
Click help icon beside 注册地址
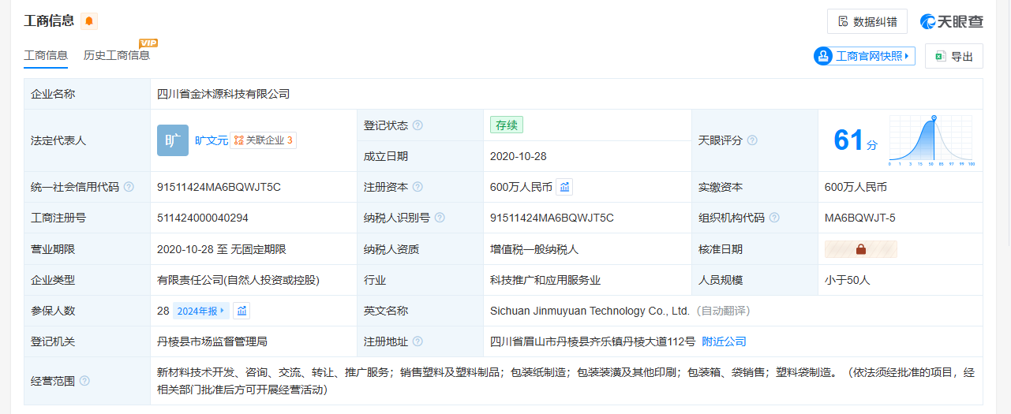[418, 341]
